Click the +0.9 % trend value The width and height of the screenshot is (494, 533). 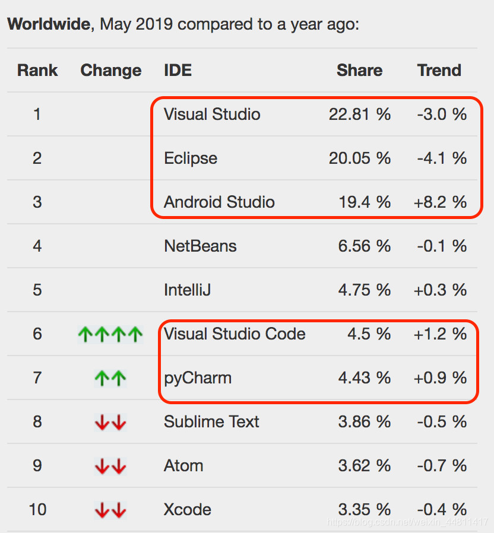click(x=441, y=377)
